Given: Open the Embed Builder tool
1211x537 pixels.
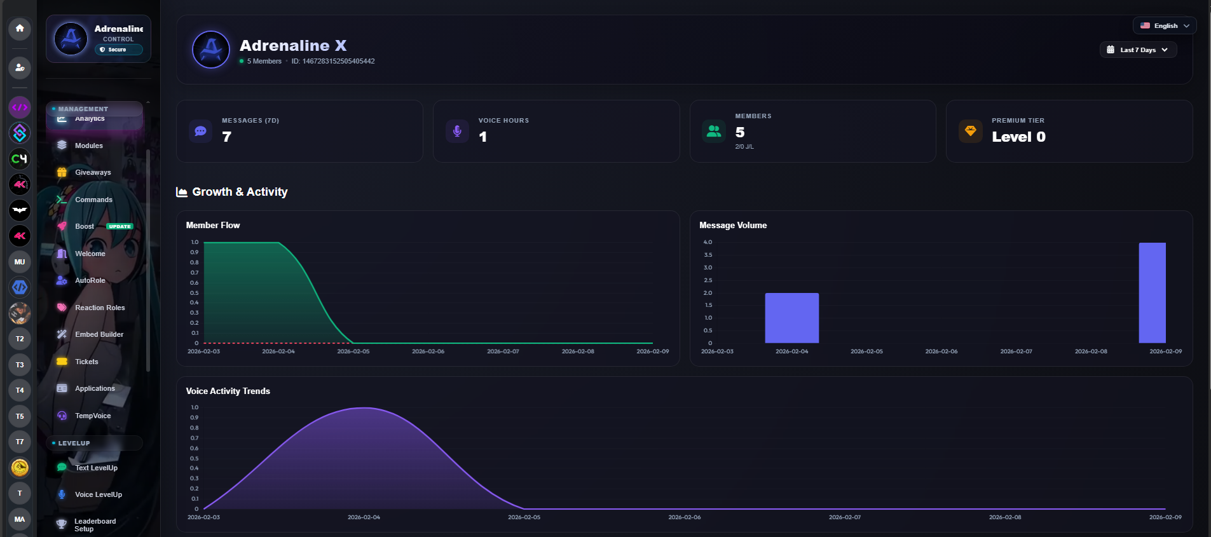Looking at the screenshot, I should click(x=99, y=334).
